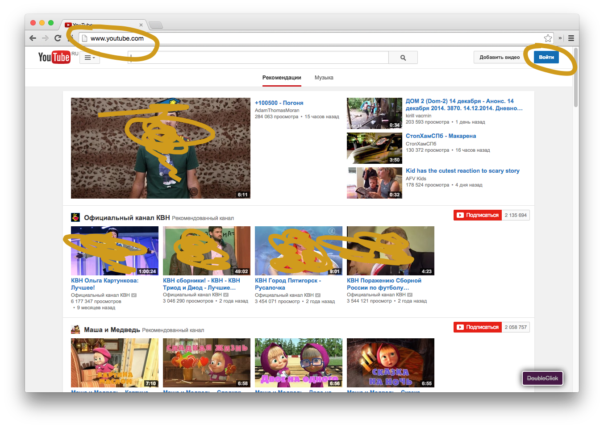Click the page vertical scrollbar
Viewport: 604px width, 428px height.
[x=575, y=71]
